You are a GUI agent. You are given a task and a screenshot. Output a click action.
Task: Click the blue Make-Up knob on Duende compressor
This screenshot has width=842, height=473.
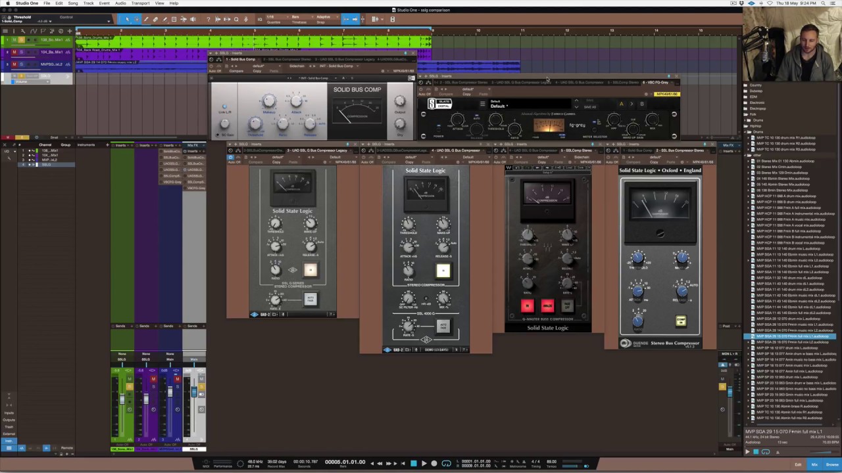[681, 258]
